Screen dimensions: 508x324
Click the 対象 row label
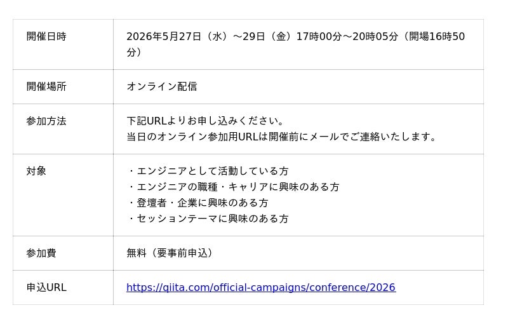(x=36, y=172)
